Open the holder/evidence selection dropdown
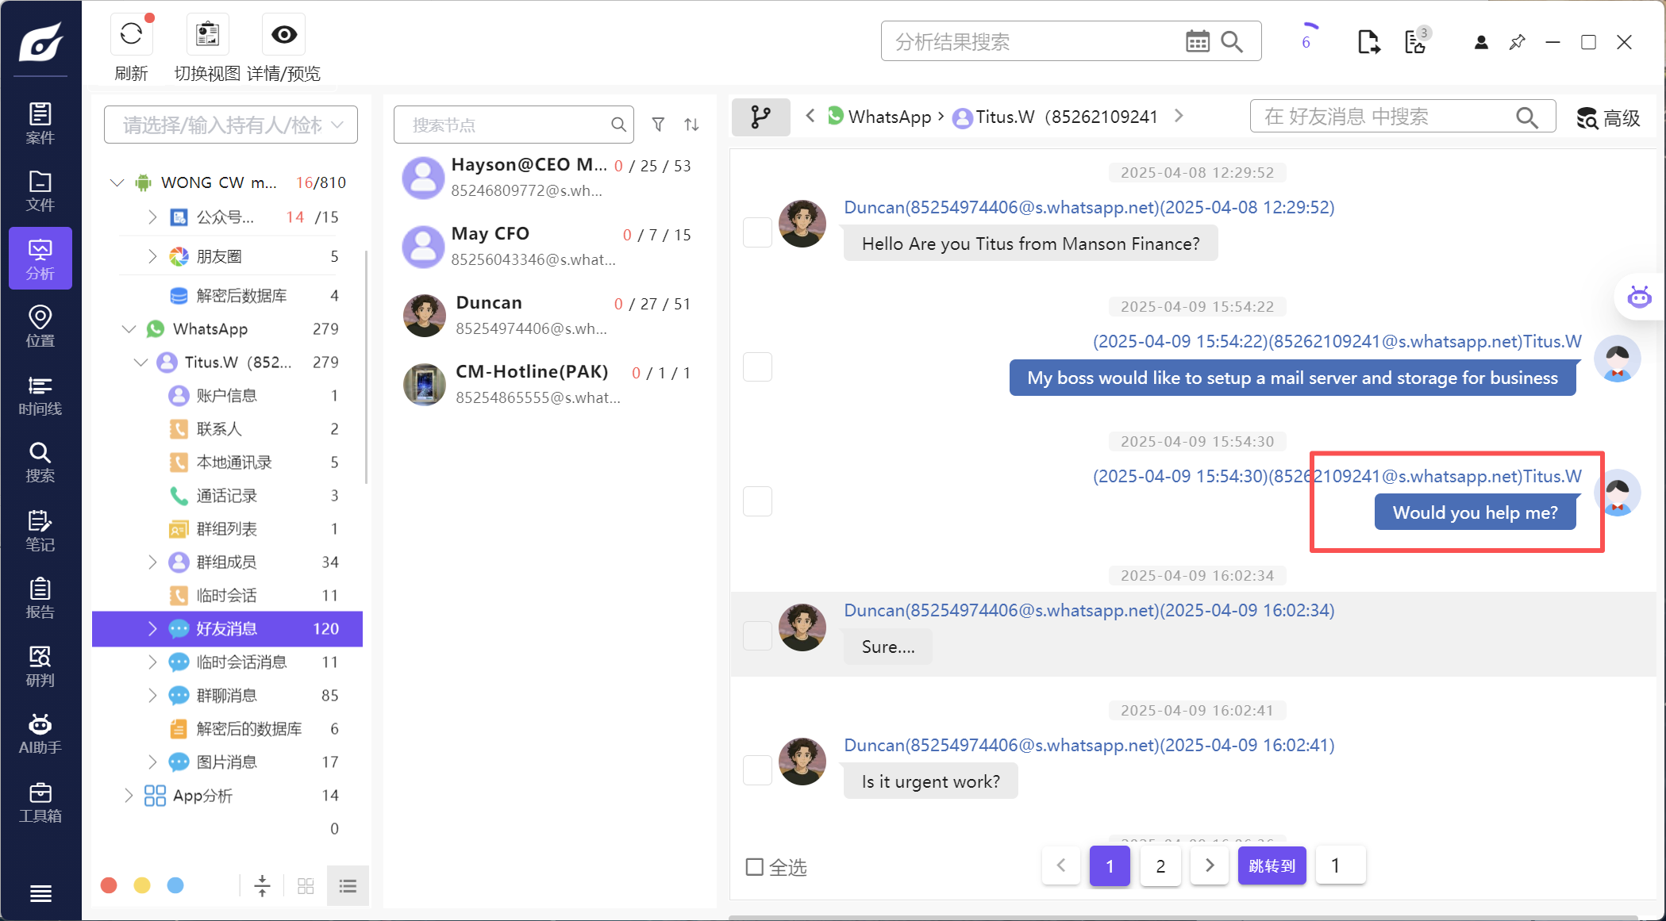The height and width of the screenshot is (921, 1666). 230,125
